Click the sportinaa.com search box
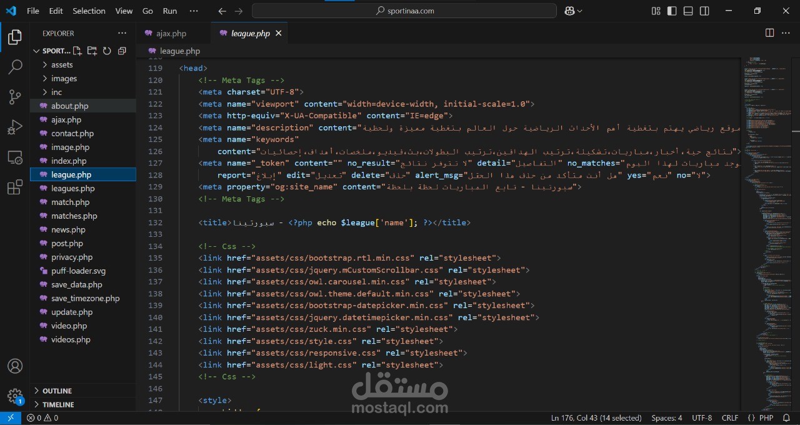This screenshot has width=800, height=425. click(x=404, y=11)
